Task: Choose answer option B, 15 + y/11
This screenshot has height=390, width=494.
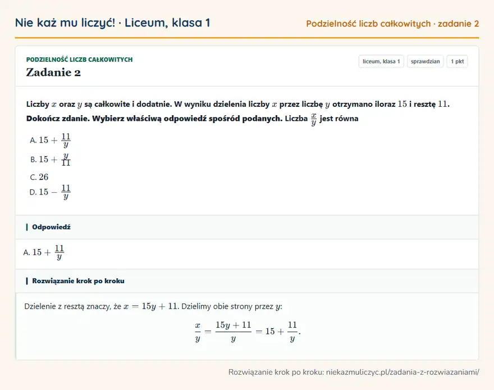Action: click(x=50, y=160)
